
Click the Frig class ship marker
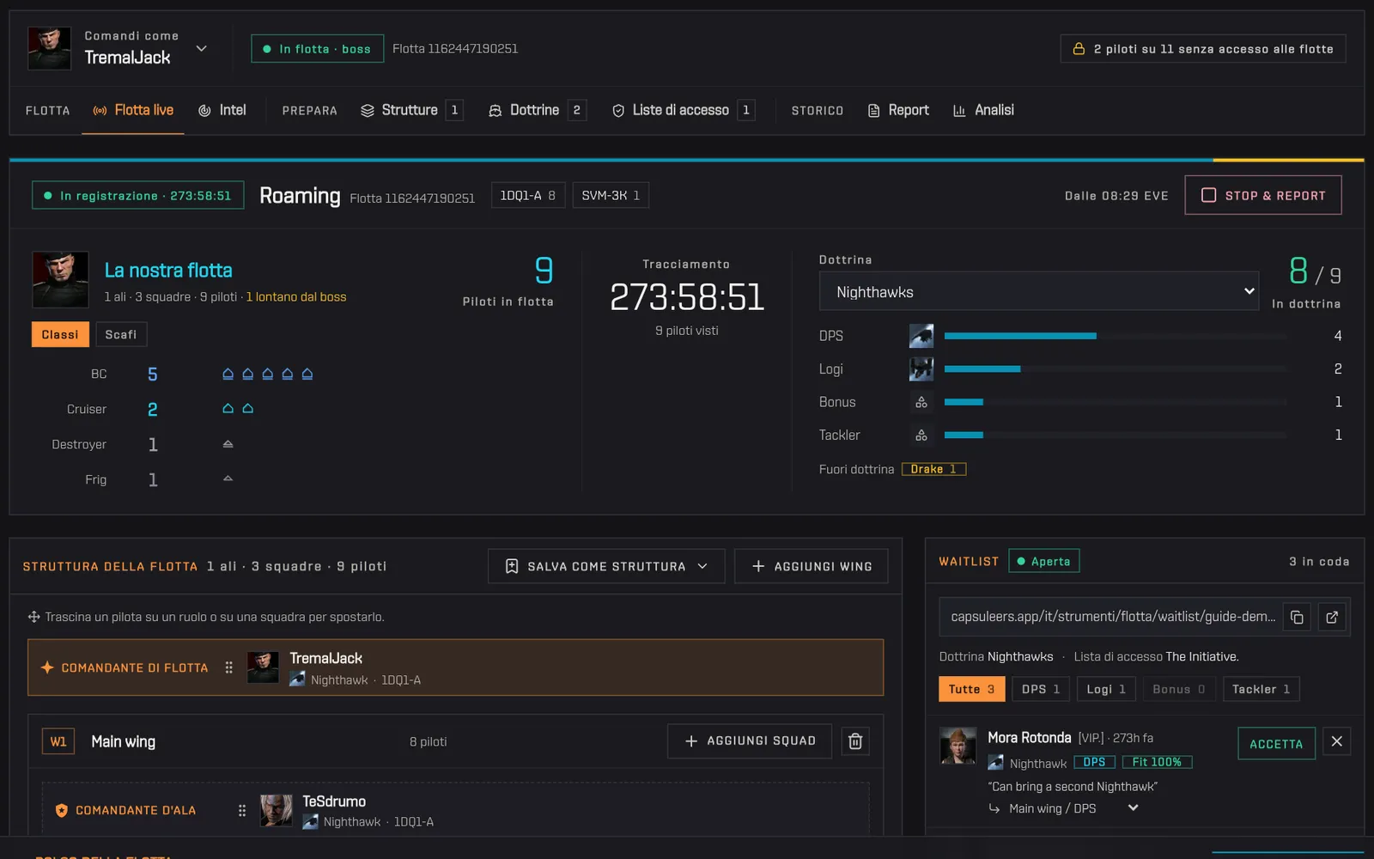228,478
